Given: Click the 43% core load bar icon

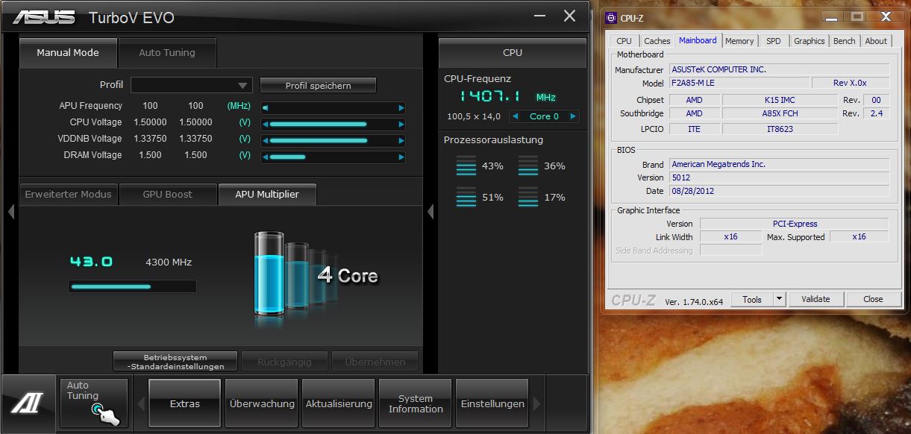Looking at the screenshot, I should tap(466, 166).
